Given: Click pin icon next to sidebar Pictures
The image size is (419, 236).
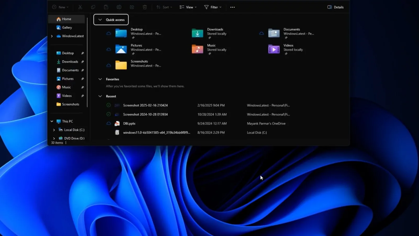Looking at the screenshot, I should [x=82, y=79].
